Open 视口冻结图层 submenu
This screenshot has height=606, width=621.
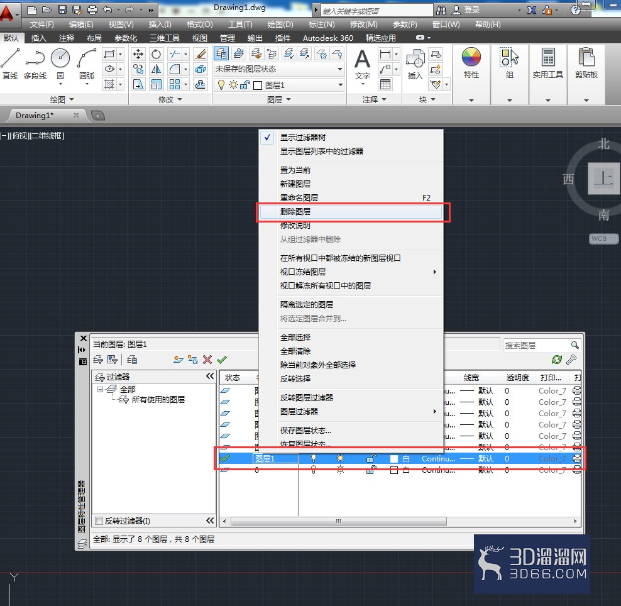pyautogui.click(x=351, y=272)
